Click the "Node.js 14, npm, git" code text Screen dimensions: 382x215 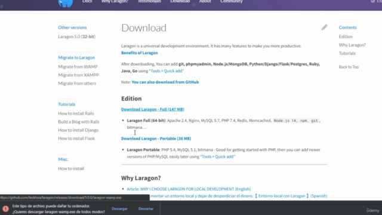tap(296, 121)
